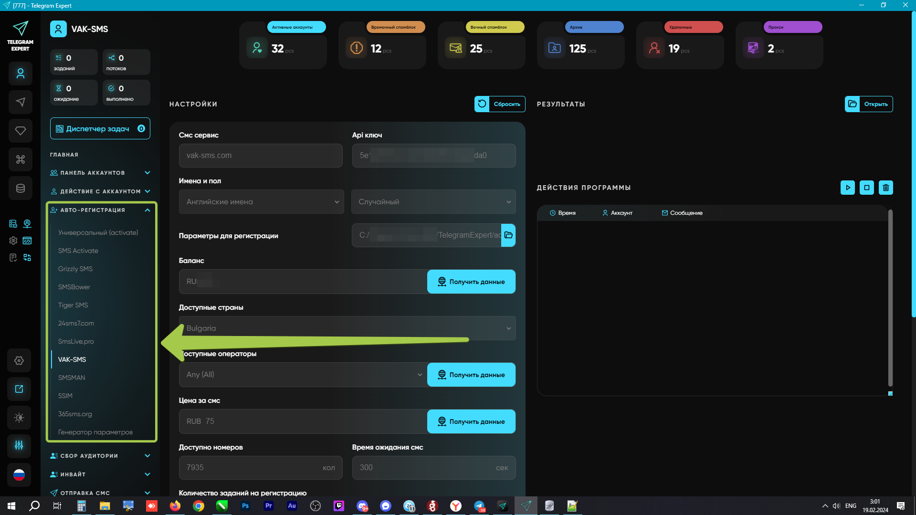Click the small checklist document icon in sidebar
Screen dimensions: 916x515
tap(13, 258)
